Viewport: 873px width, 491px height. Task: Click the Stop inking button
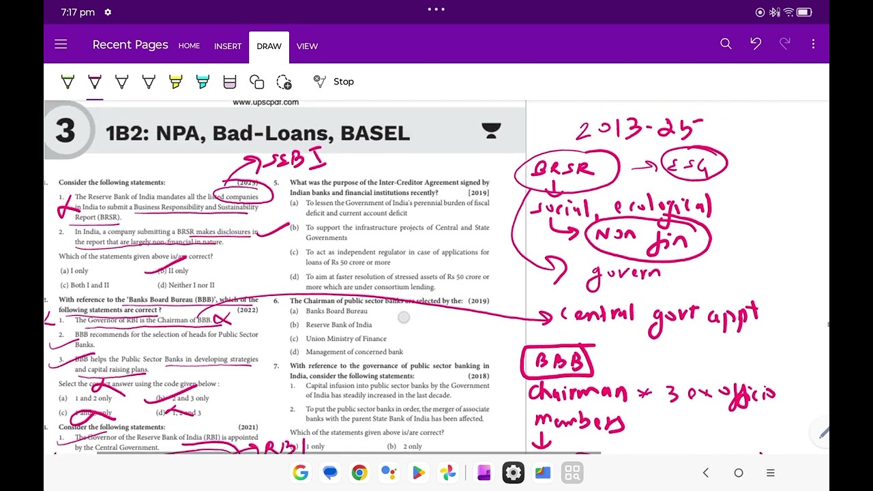click(x=334, y=81)
